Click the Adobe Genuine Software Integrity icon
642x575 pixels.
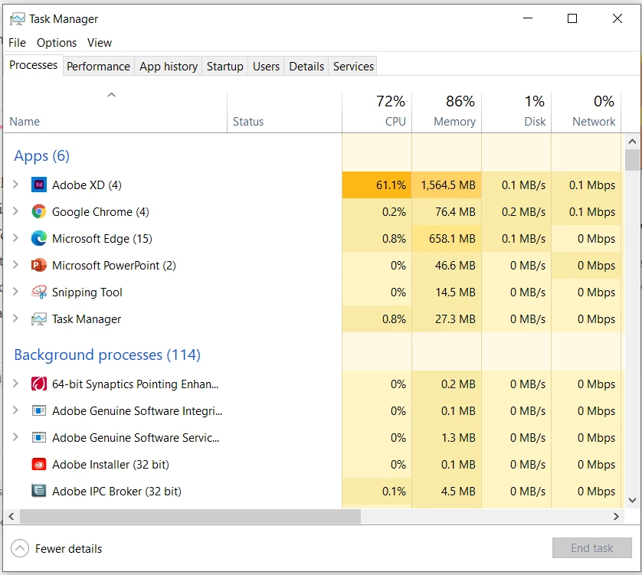tap(39, 410)
